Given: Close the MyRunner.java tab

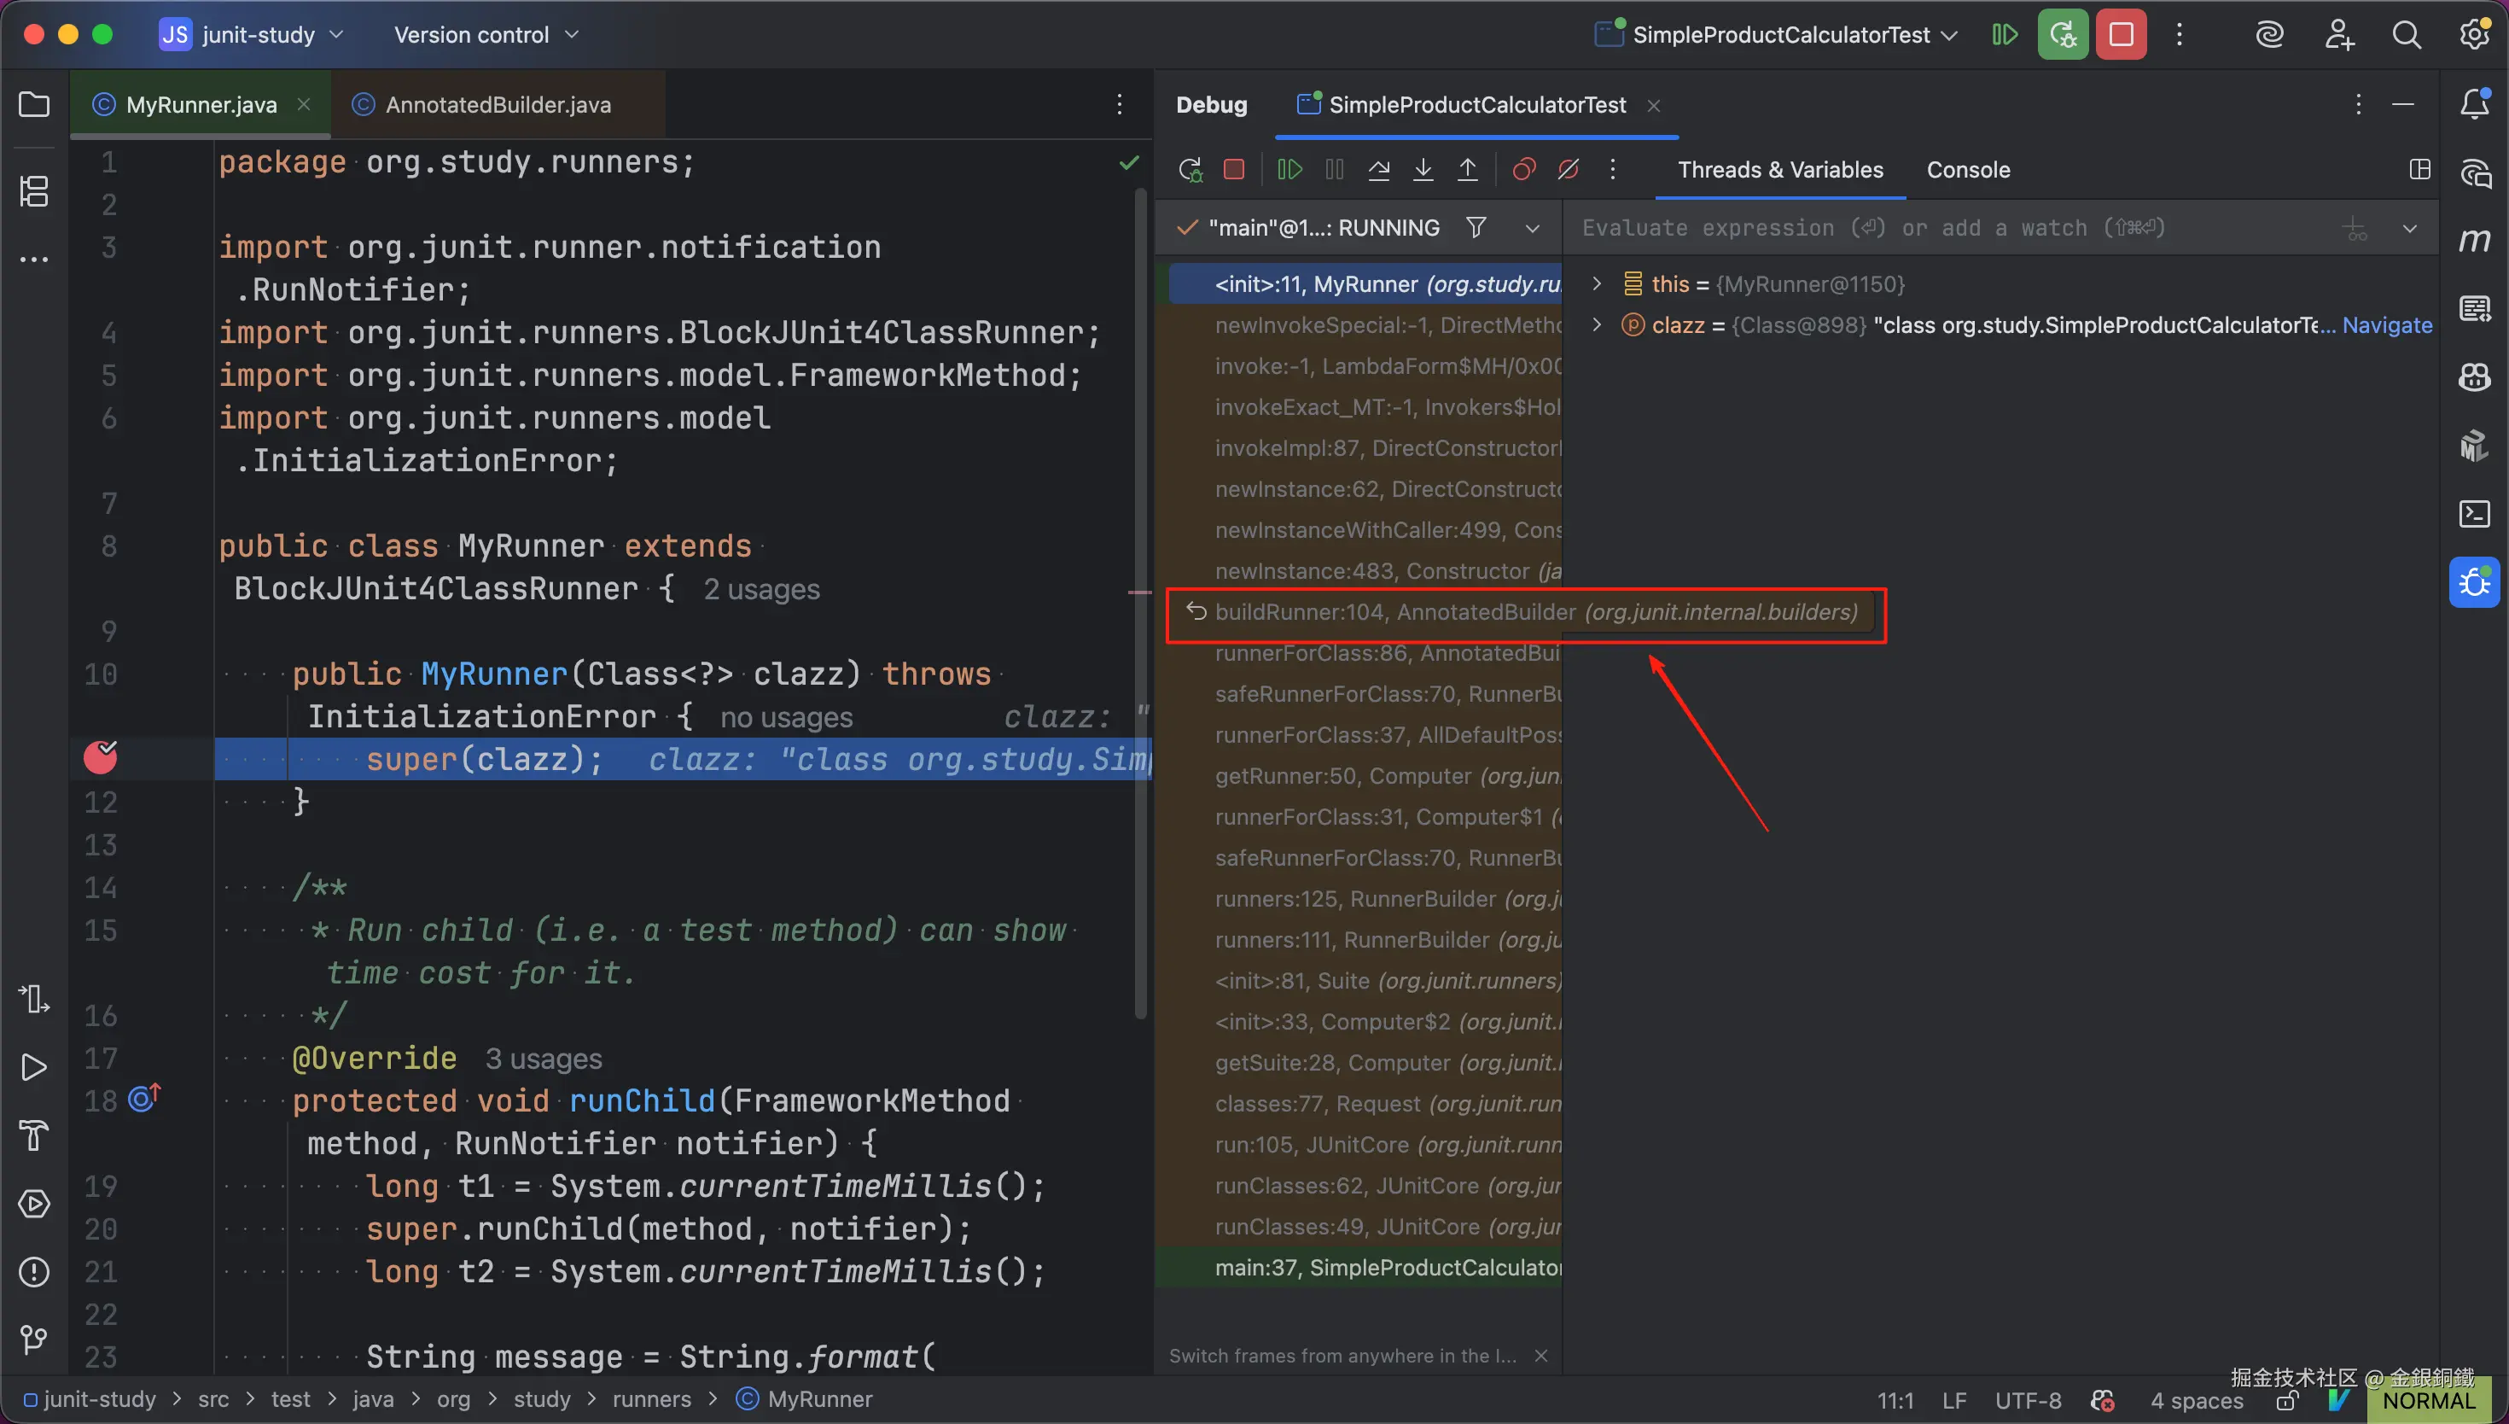Looking at the screenshot, I should point(304,103).
